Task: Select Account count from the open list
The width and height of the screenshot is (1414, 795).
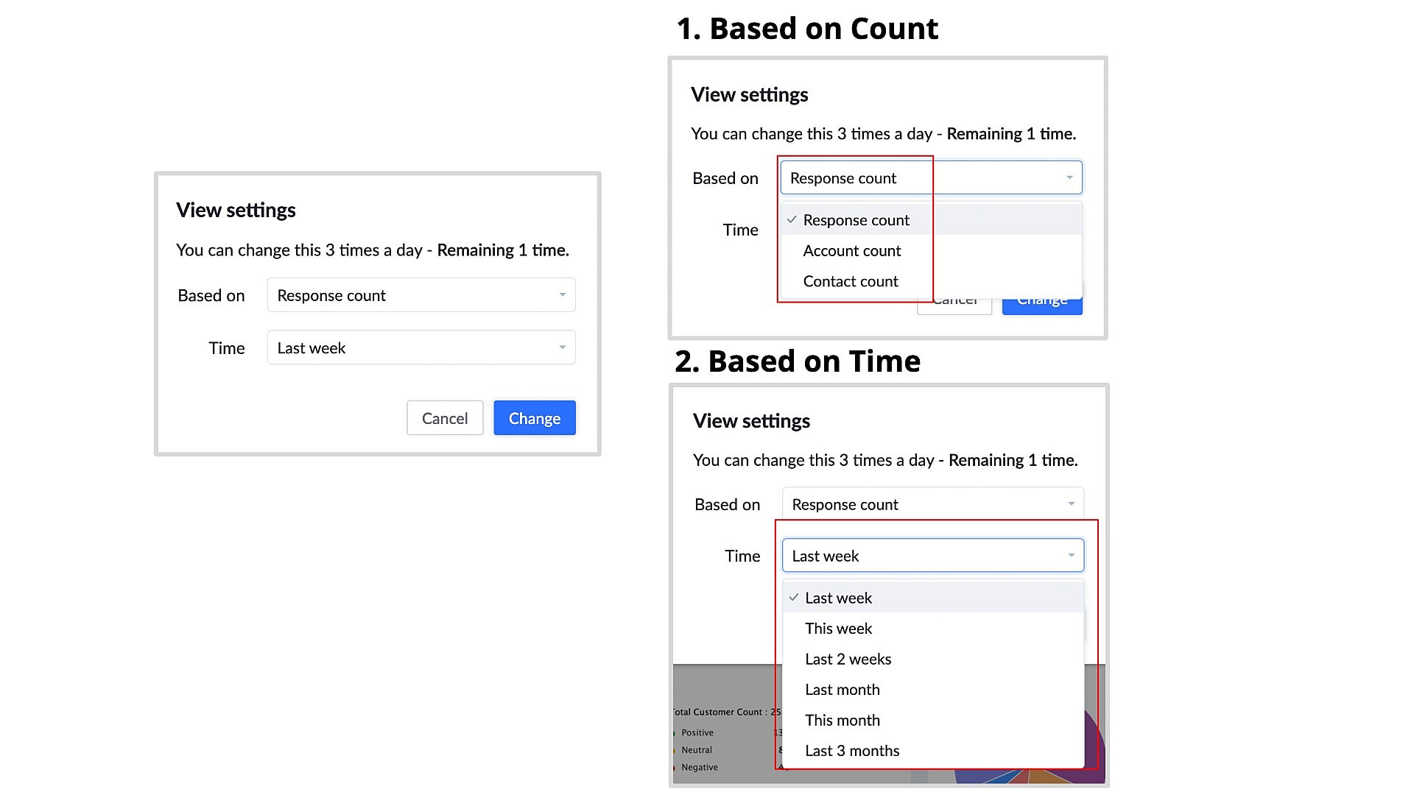Action: point(851,251)
